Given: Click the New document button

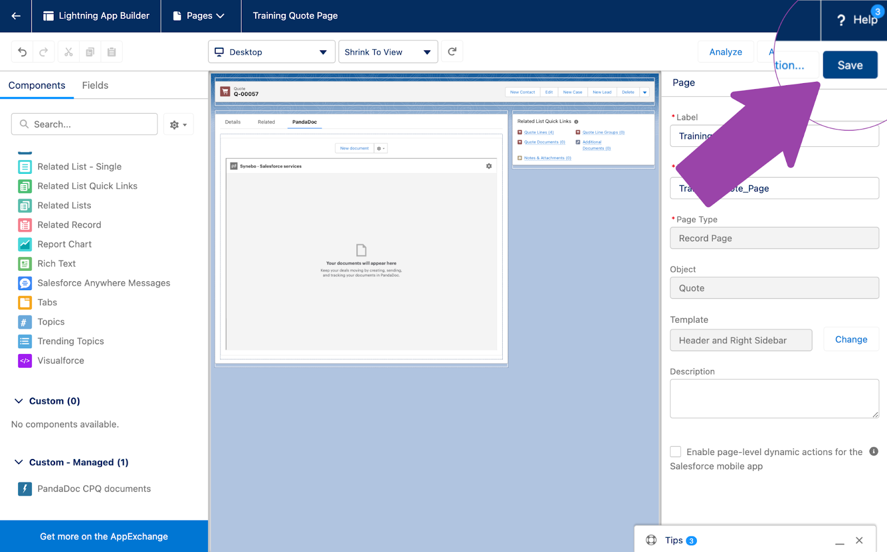Looking at the screenshot, I should coord(354,148).
